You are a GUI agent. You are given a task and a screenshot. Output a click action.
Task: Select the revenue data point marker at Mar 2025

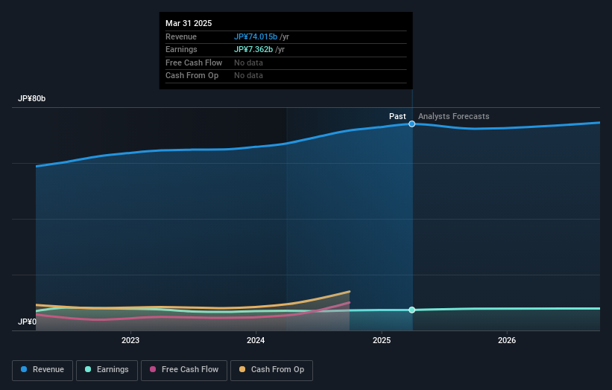point(411,124)
